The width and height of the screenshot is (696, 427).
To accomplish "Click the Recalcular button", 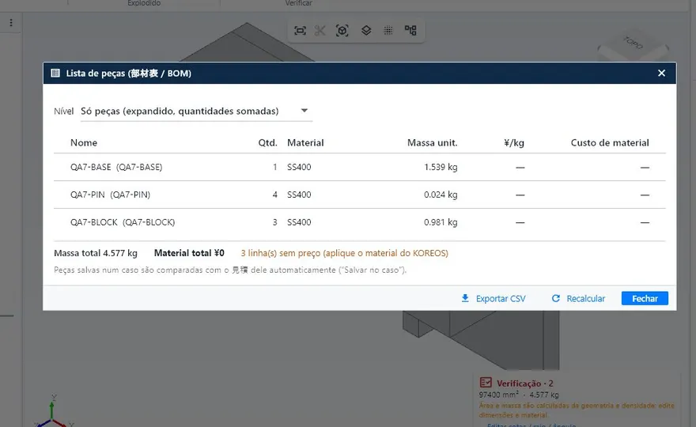I will [x=578, y=298].
